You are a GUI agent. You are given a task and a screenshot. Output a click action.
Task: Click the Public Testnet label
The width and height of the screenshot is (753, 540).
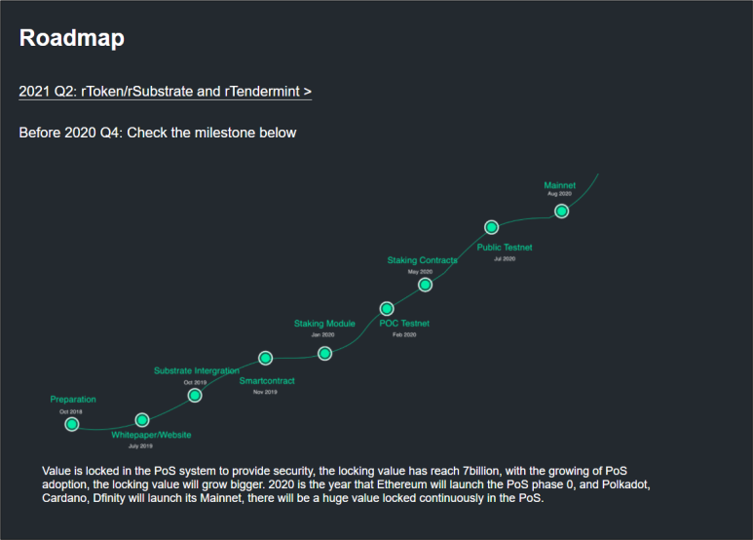(x=505, y=248)
